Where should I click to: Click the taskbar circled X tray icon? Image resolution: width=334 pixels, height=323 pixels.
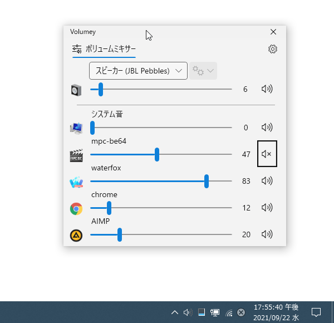point(241,312)
